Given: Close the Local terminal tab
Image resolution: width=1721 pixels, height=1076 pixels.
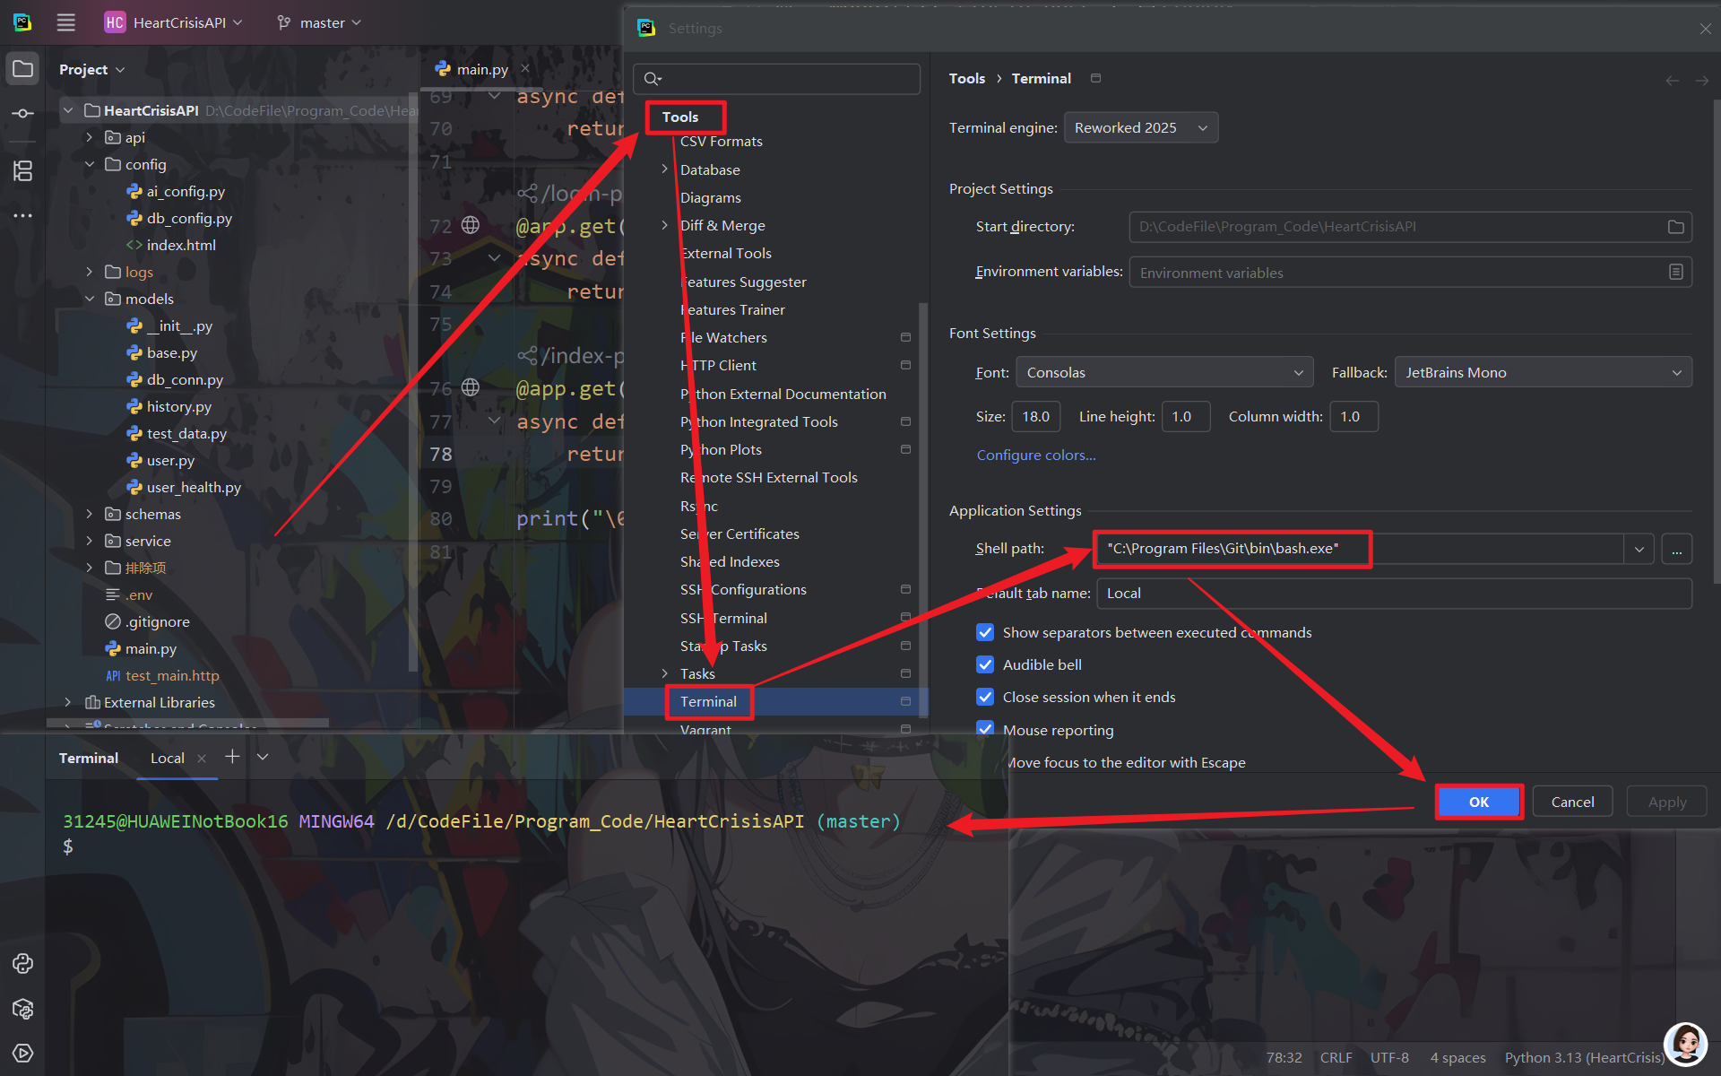Looking at the screenshot, I should coord(202,759).
